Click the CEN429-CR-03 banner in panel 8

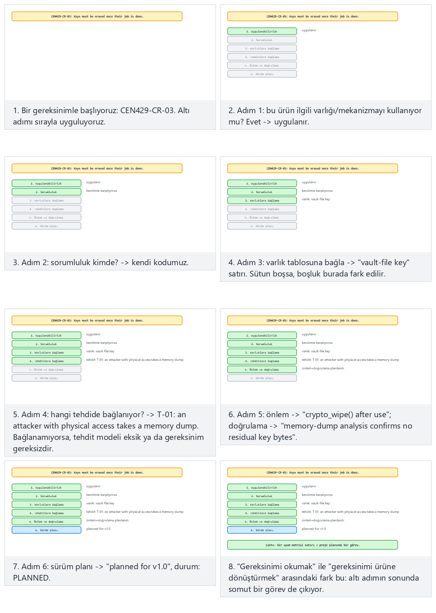point(312,472)
